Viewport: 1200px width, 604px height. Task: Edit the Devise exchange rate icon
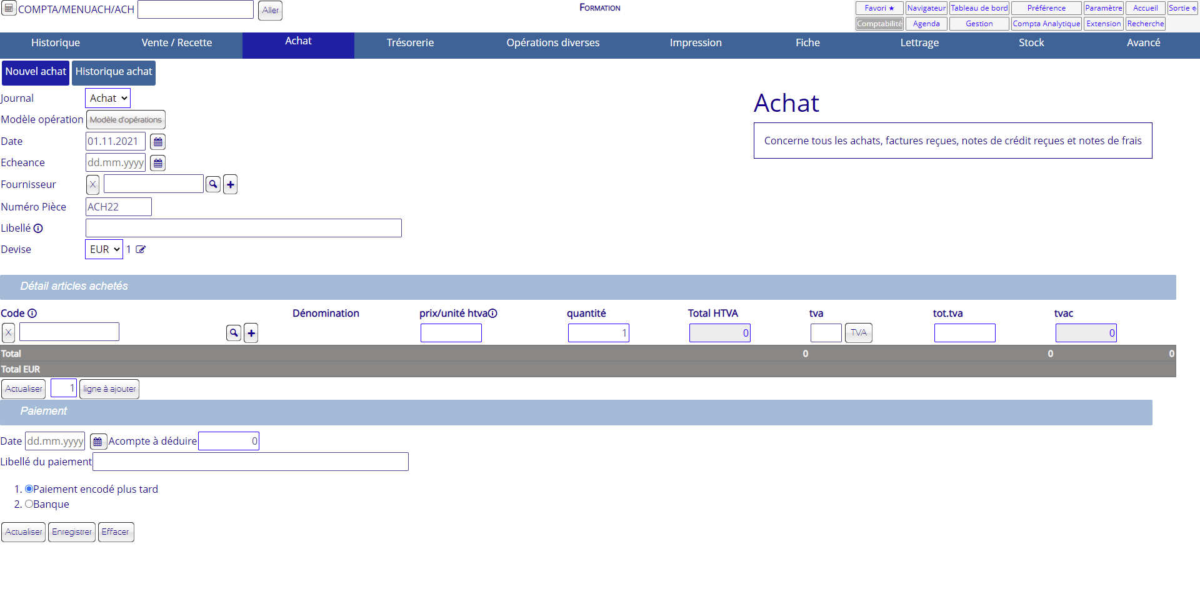click(x=141, y=249)
